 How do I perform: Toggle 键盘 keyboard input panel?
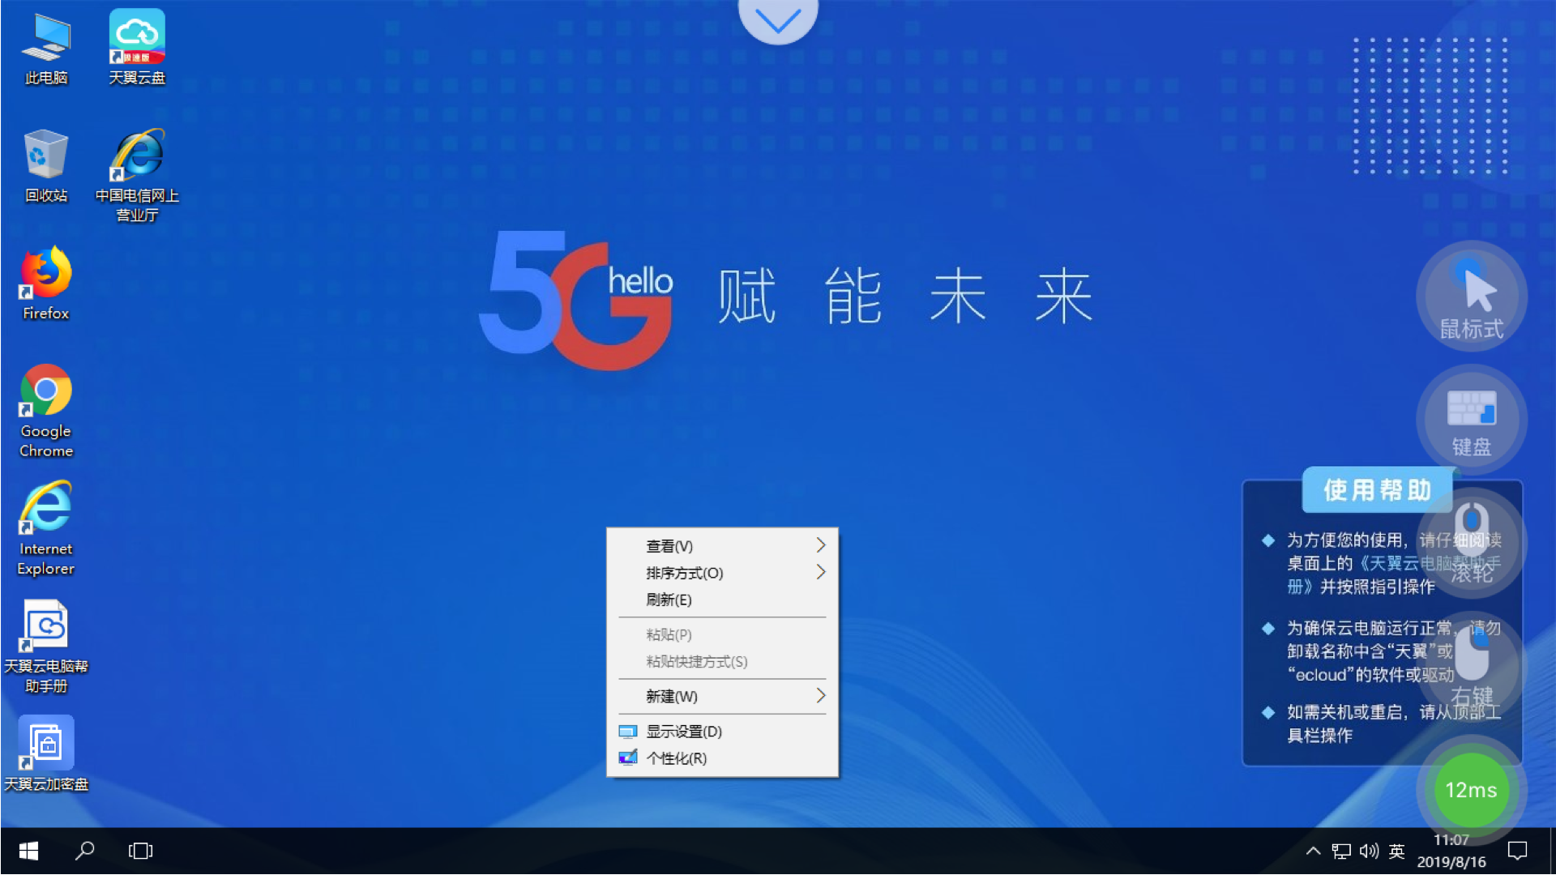(x=1472, y=418)
